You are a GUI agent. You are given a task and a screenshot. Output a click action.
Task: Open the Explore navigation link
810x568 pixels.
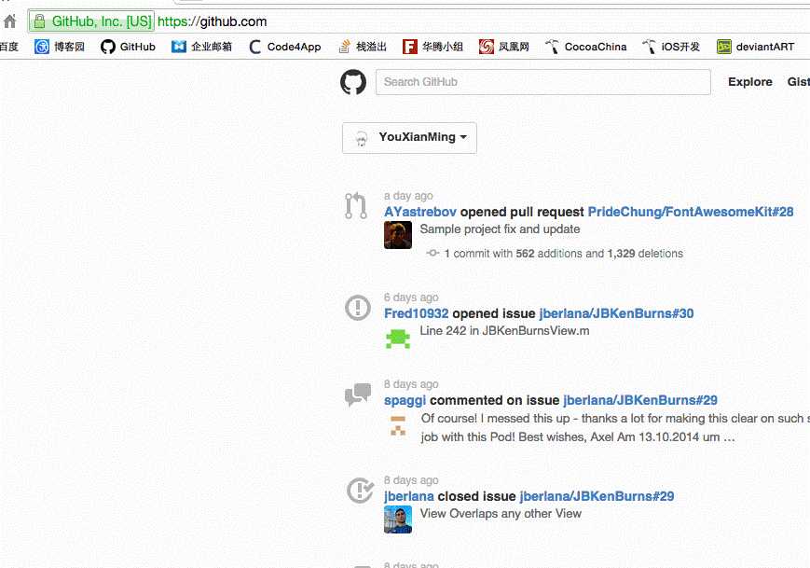750,82
